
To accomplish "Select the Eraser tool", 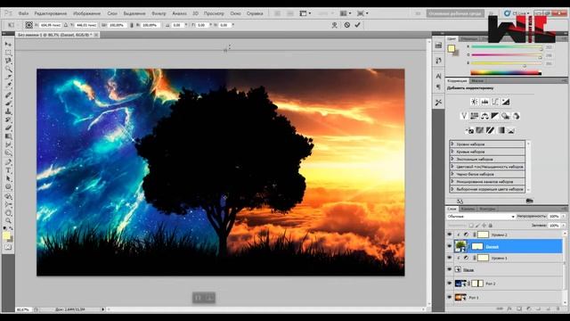I will click(8, 128).
